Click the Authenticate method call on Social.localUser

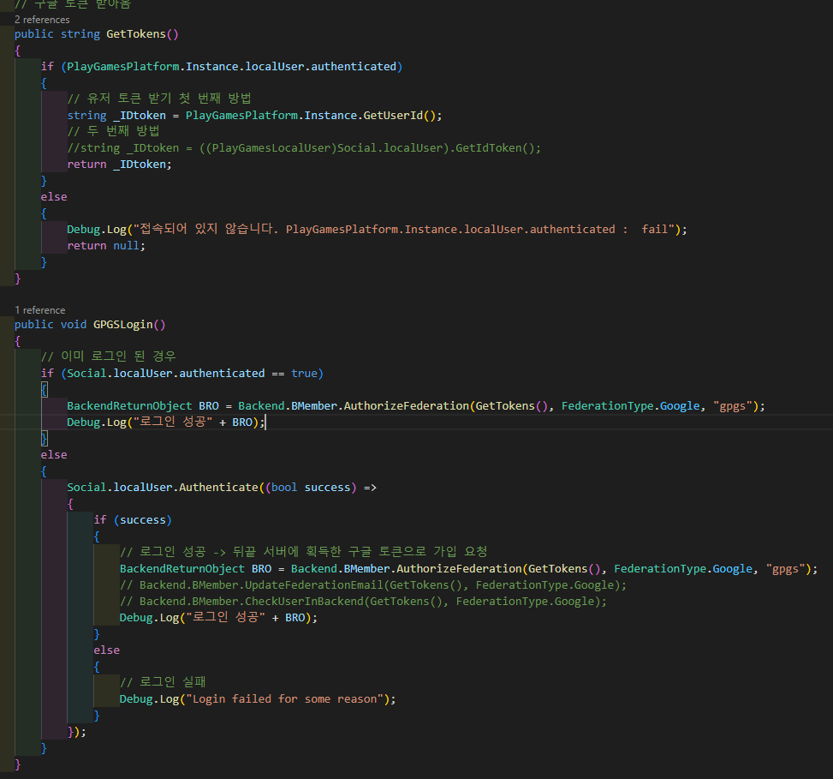pyautogui.click(x=218, y=487)
